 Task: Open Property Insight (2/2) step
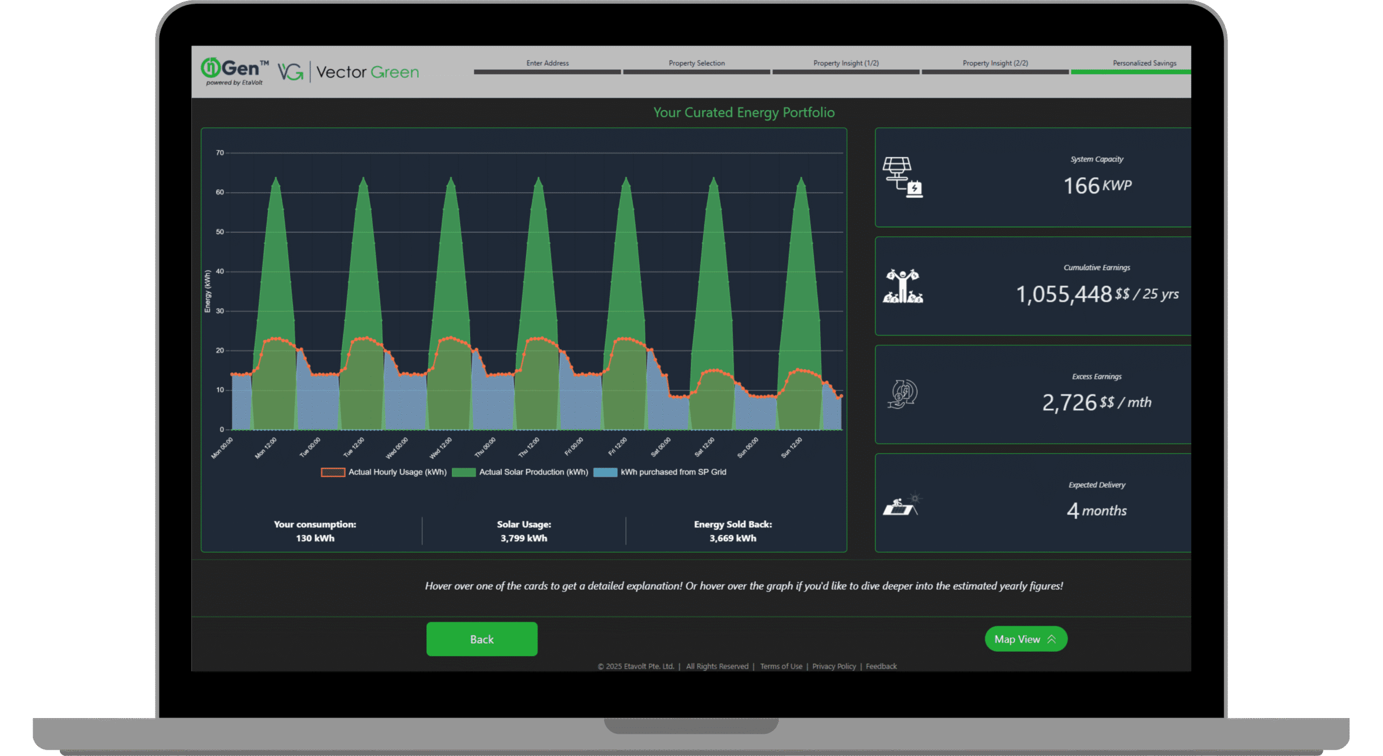[x=995, y=63]
